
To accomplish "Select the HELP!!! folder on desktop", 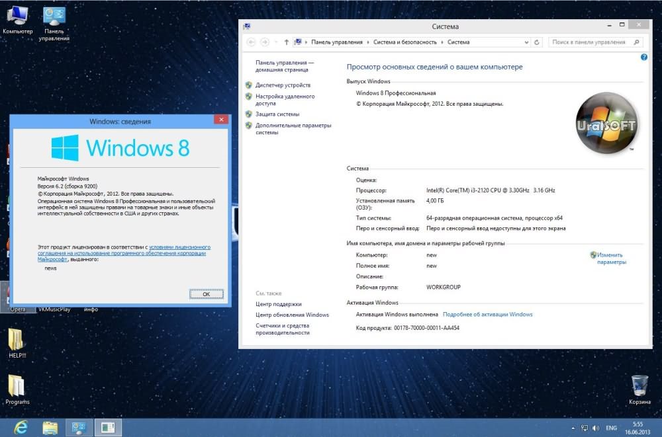I will pyautogui.click(x=17, y=344).
